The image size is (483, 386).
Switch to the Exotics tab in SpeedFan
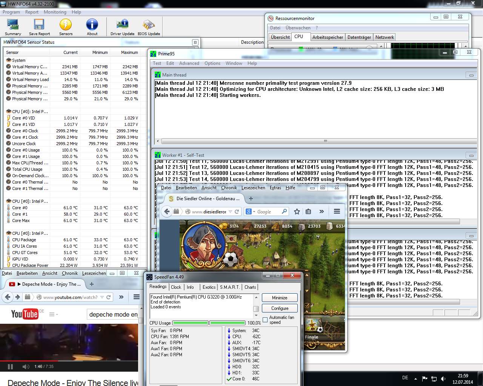pos(209,287)
